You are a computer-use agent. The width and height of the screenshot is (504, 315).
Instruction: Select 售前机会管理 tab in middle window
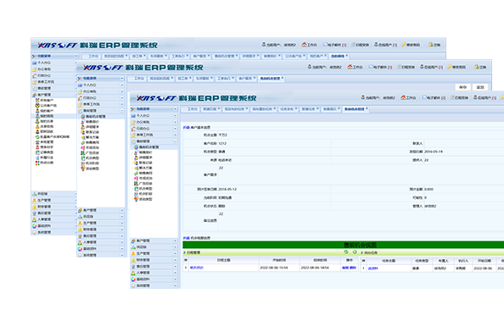[272, 78]
